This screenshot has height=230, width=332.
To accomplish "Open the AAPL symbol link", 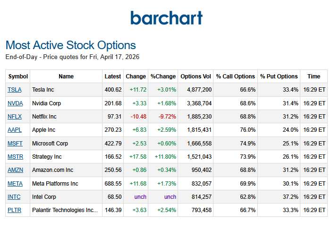I will click(15, 130).
